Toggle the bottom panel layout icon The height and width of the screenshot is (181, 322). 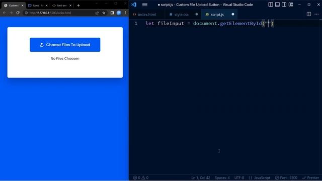tap(277, 5)
